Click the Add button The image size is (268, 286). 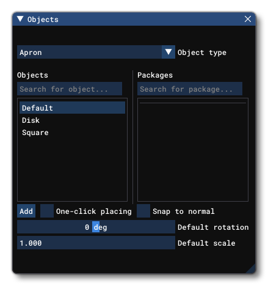coord(26,211)
